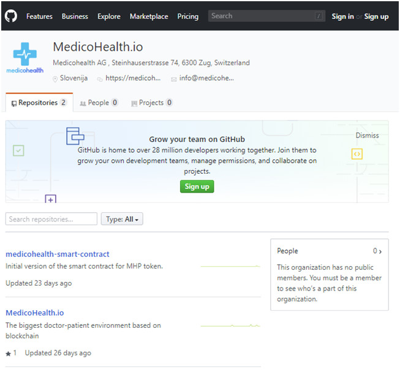Focus the top Search field
Image resolution: width=400 pixels, height=370 pixels.
(x=266, y=16)
